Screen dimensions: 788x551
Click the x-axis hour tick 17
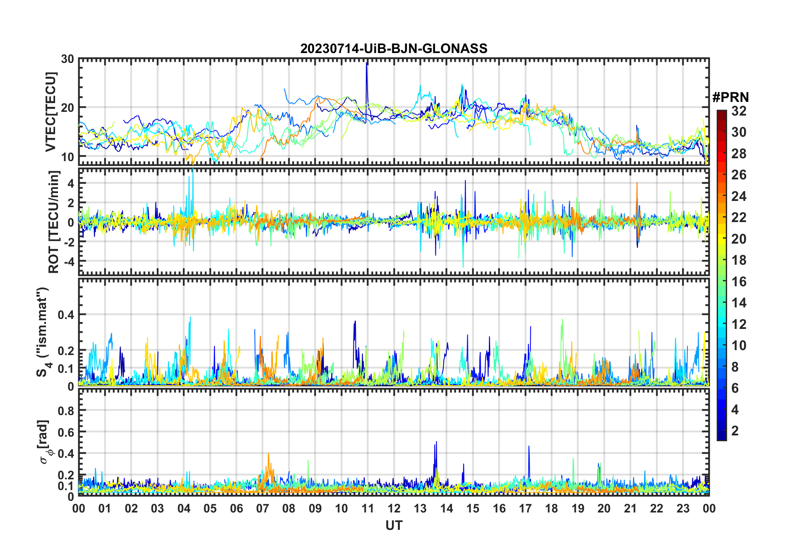tap(525, 509)
